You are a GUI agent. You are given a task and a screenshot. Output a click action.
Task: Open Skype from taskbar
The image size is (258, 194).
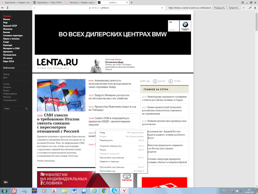(x=114, y=191)
